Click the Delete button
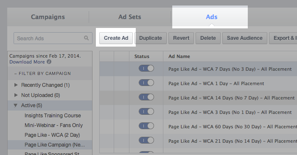The width and height of the screenshot is (297, 155). point(208,38)
